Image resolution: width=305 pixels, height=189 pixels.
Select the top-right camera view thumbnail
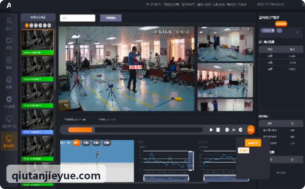click(225, 44)
